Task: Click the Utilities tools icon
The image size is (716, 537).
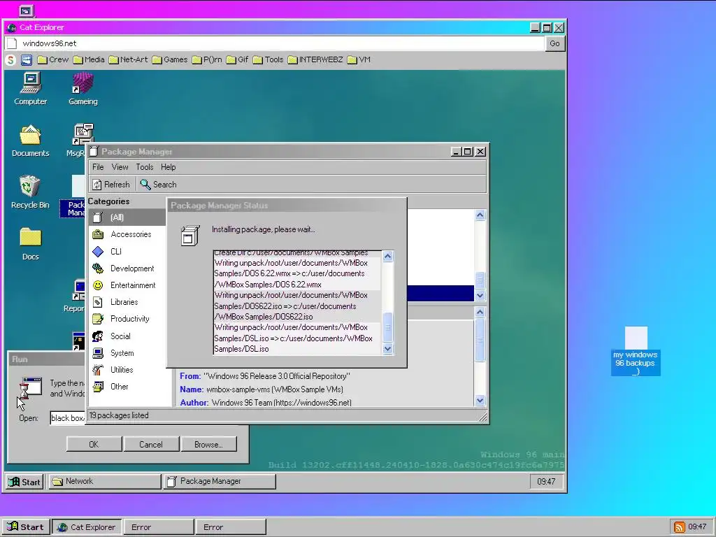Action: 98,370
